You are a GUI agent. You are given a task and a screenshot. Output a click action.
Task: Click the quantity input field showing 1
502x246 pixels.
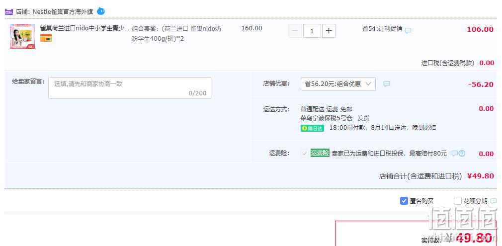coord(312,31)
